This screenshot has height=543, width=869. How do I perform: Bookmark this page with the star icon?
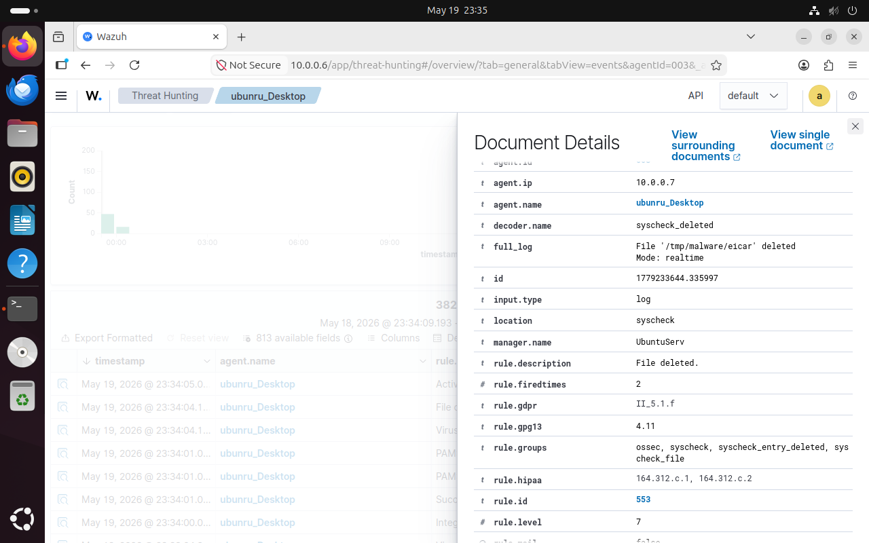click(x=716, y=65)
